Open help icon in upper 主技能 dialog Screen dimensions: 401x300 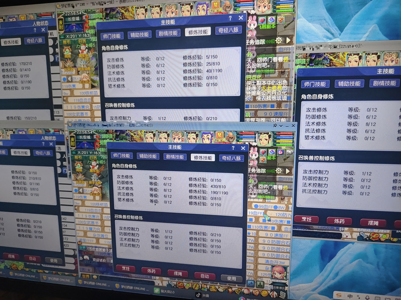tap(230, 18)
